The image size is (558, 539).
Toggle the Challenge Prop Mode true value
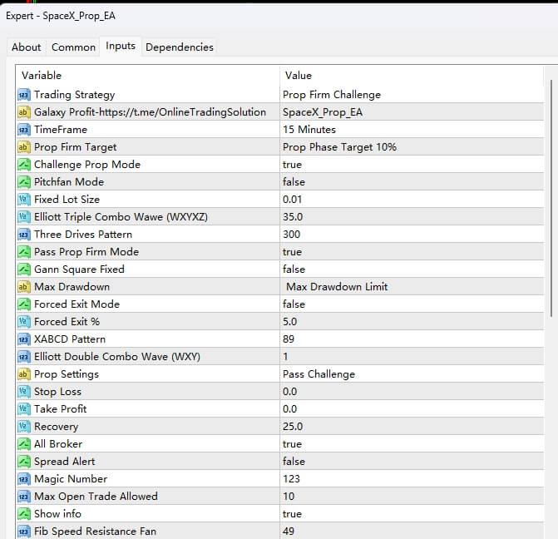pos(293,165)
